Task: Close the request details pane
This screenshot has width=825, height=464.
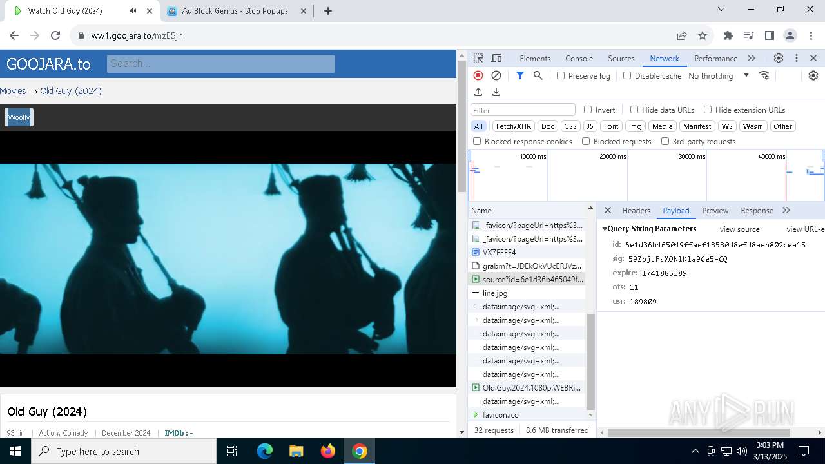Action: 607,210
